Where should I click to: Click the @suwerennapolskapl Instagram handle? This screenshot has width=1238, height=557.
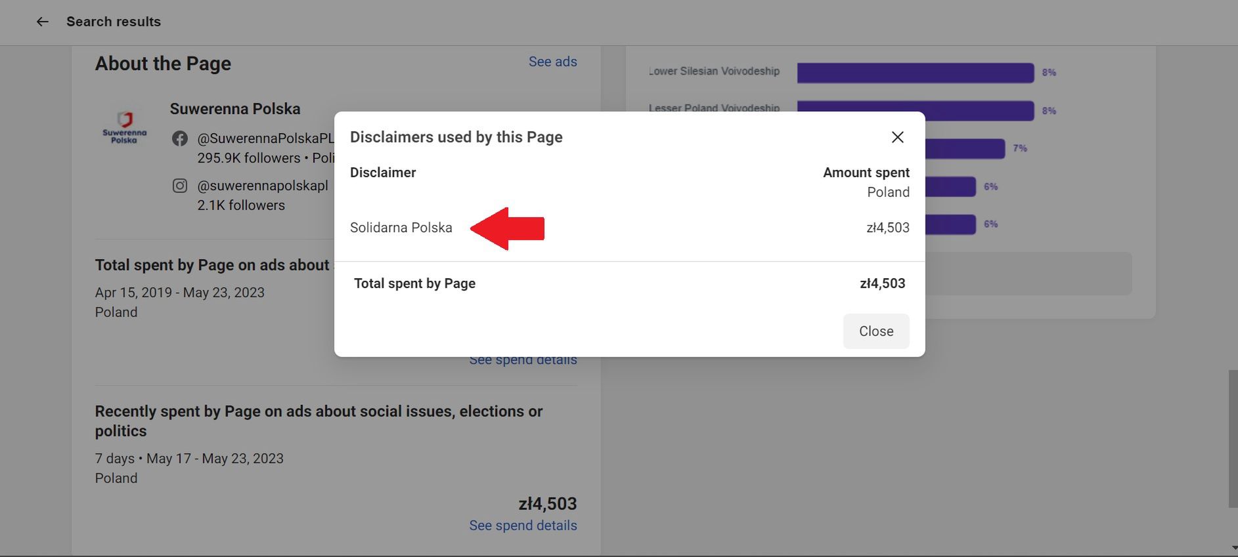(263, 186)
